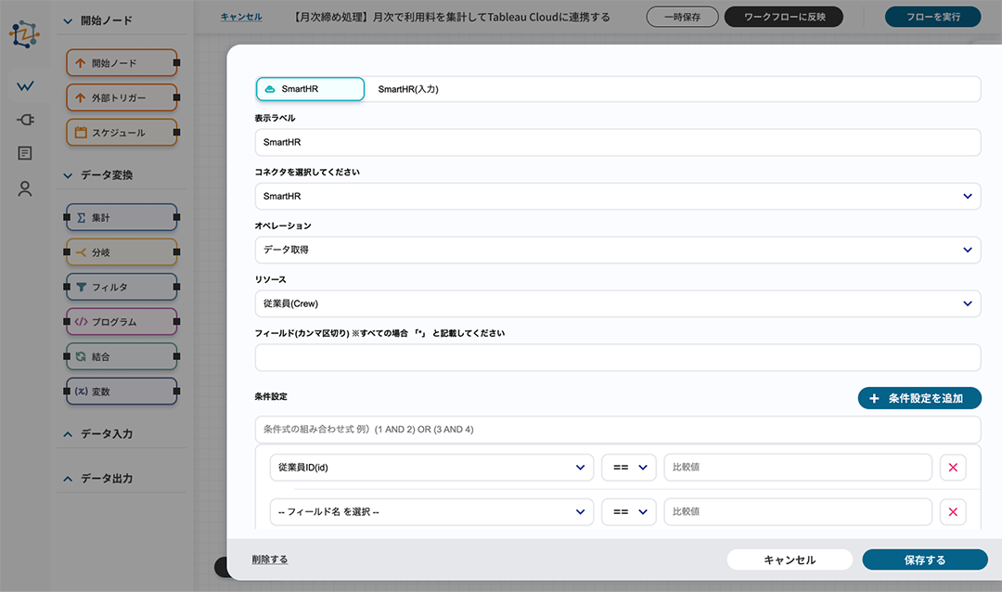Click the workflow icon in left sidebar
This screenshot has width=1002, height=592.
tap(25, 86)
